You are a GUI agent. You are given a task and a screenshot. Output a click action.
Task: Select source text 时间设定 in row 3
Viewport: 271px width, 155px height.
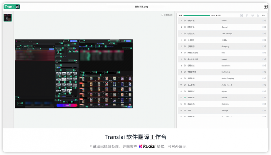click(191, 33)
